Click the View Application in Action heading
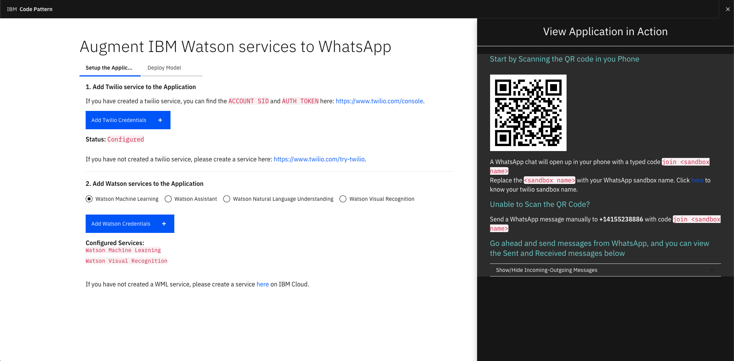This screenshot has width=734, height=361. 606,31
